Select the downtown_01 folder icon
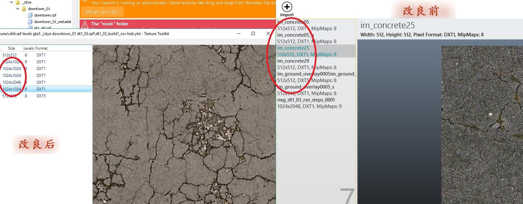Image resolution: width=523 pixels, height=204 pixels. pos(24,9)
